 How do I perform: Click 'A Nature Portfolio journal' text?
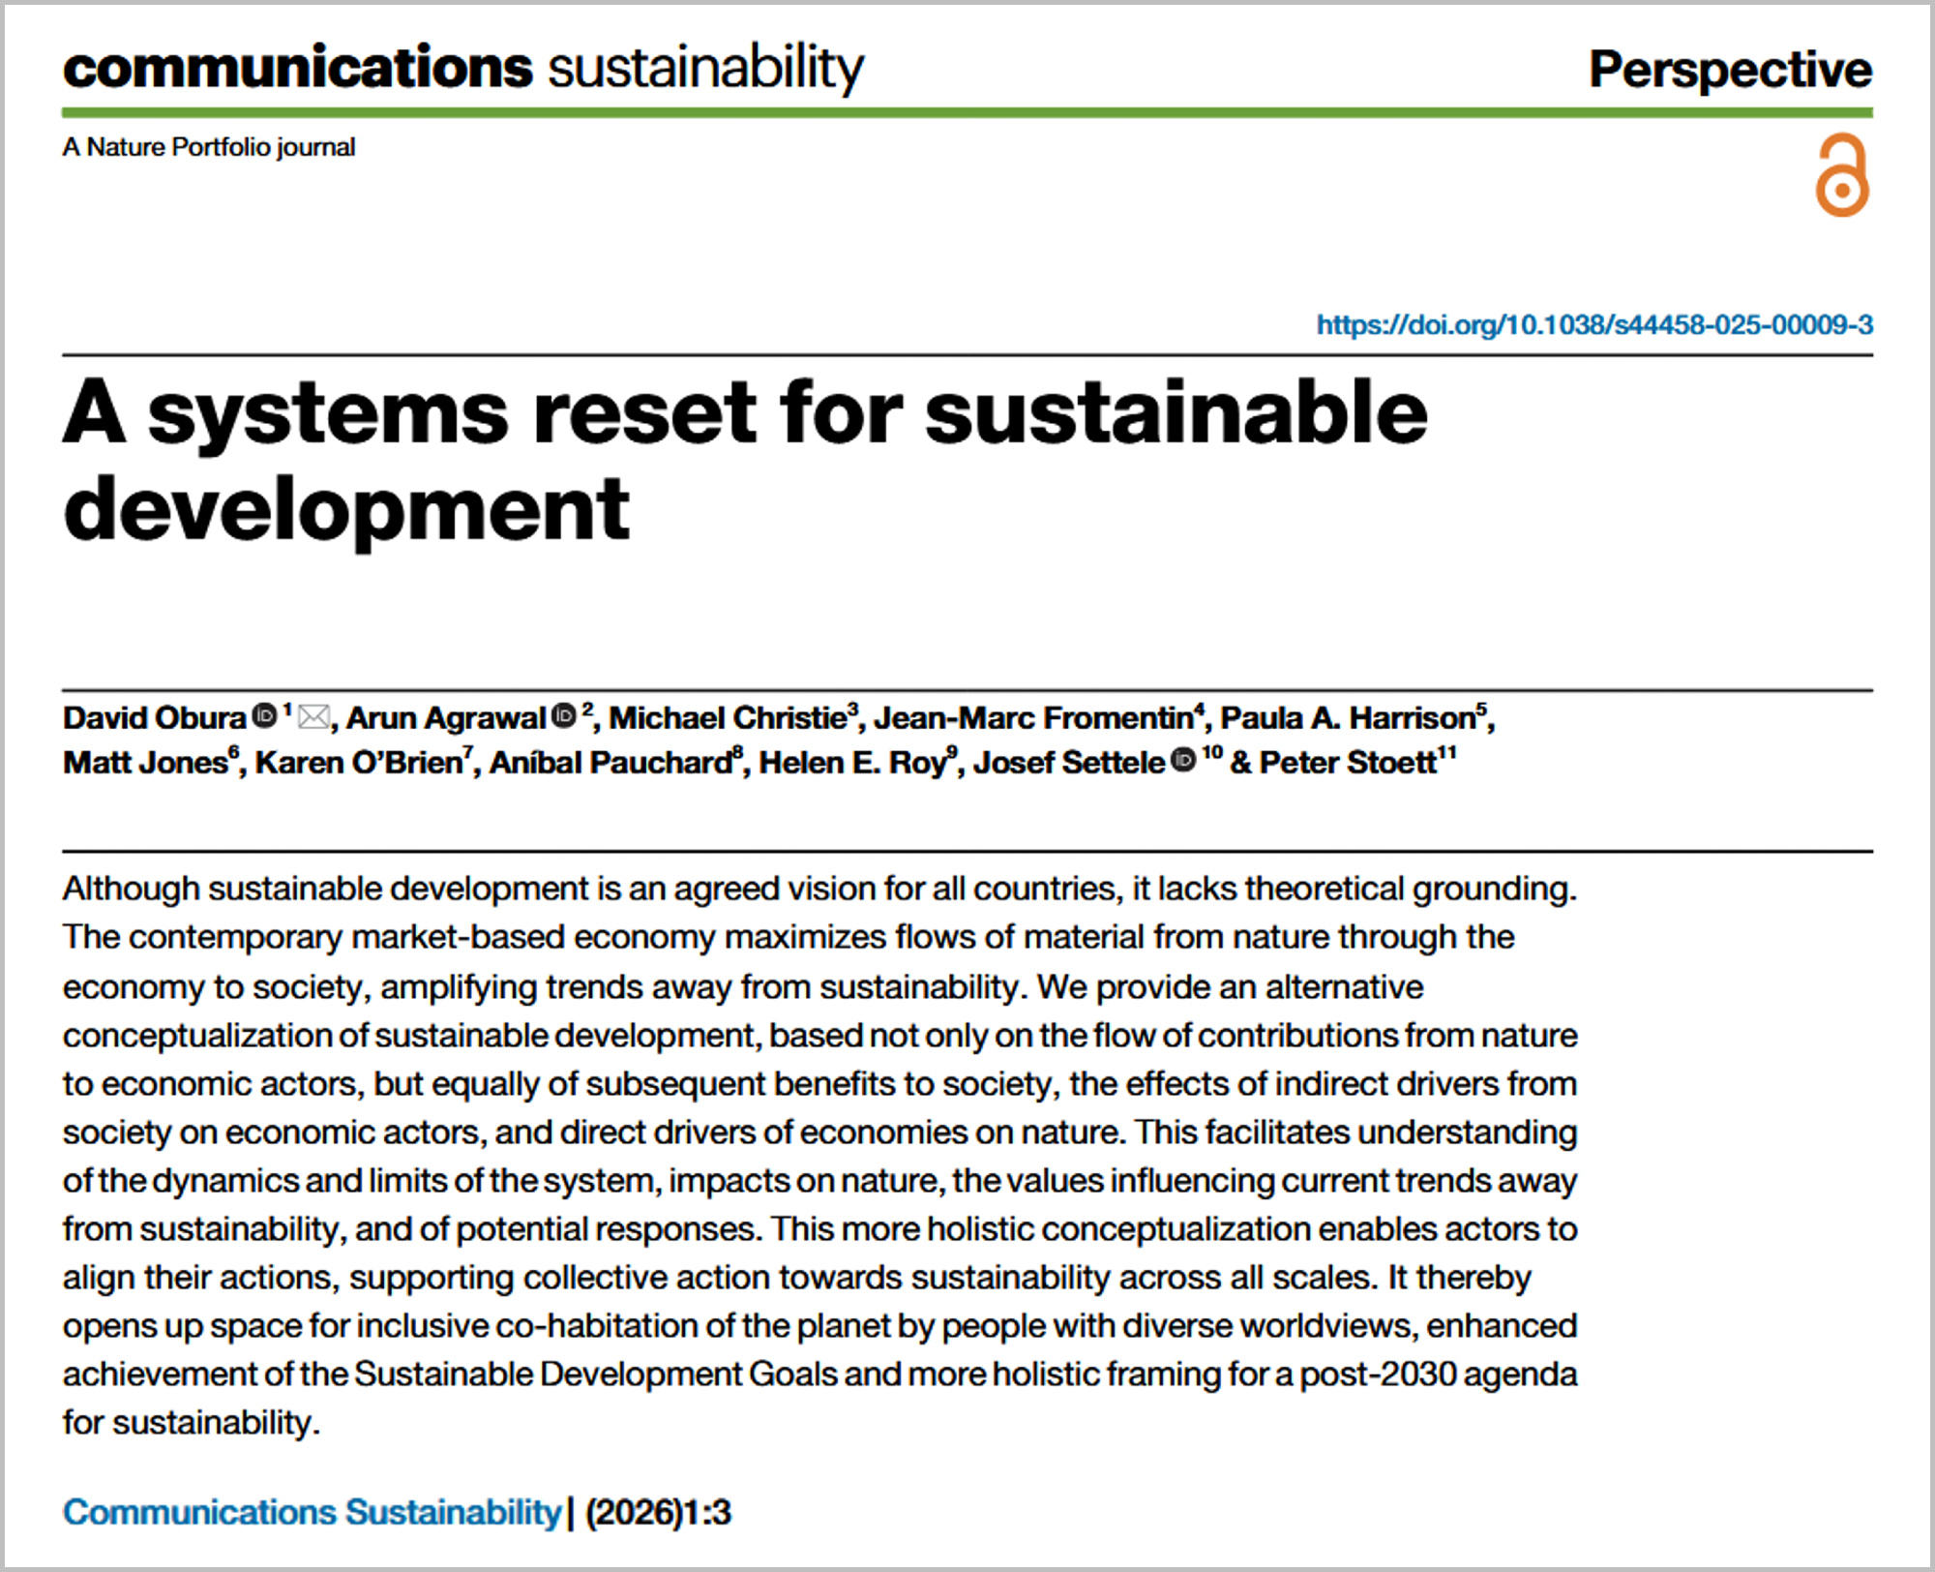coord(209,147)
